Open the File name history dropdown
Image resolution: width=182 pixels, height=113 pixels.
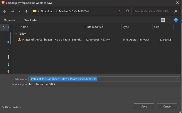[178, 79]
